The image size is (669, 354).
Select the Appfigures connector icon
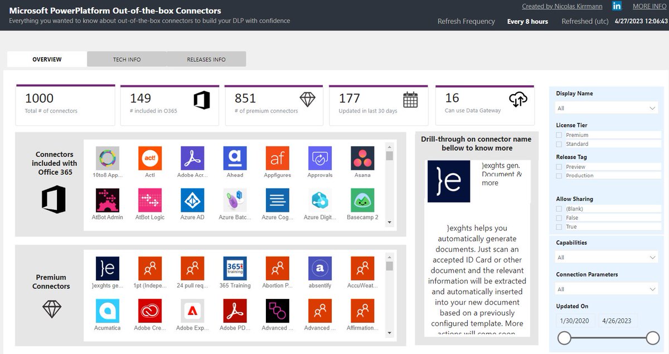pyautogui.click(x=278, y=158)
